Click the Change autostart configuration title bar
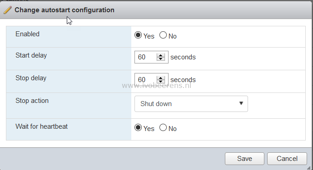The width and height of the screenshot is (313, 170). tap(156, 10)
